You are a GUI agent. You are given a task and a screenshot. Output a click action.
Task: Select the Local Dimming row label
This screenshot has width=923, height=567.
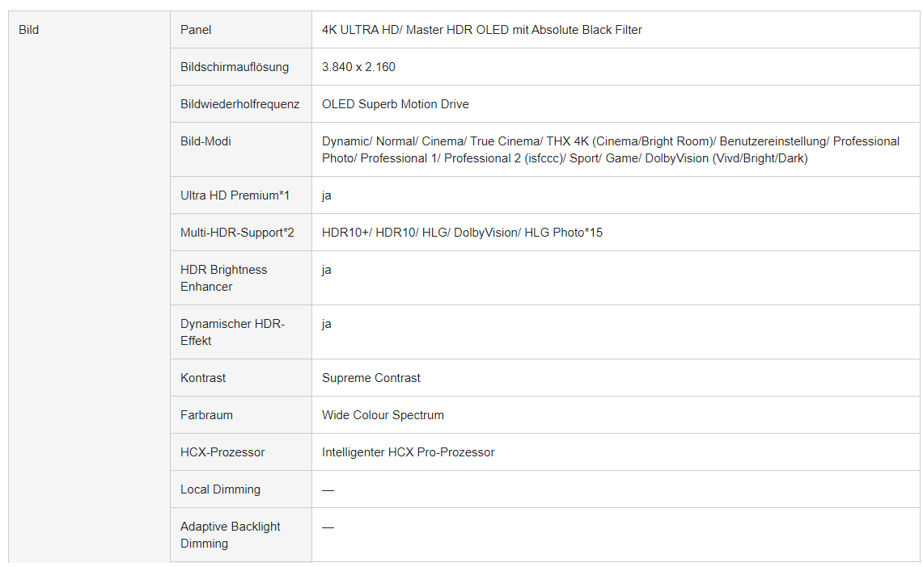click(x=220, y=489)
